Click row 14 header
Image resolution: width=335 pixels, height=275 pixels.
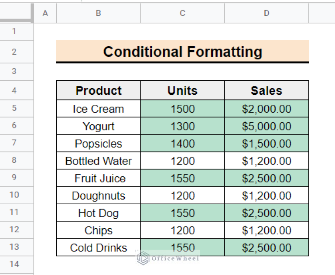click(x=14, y=264)
